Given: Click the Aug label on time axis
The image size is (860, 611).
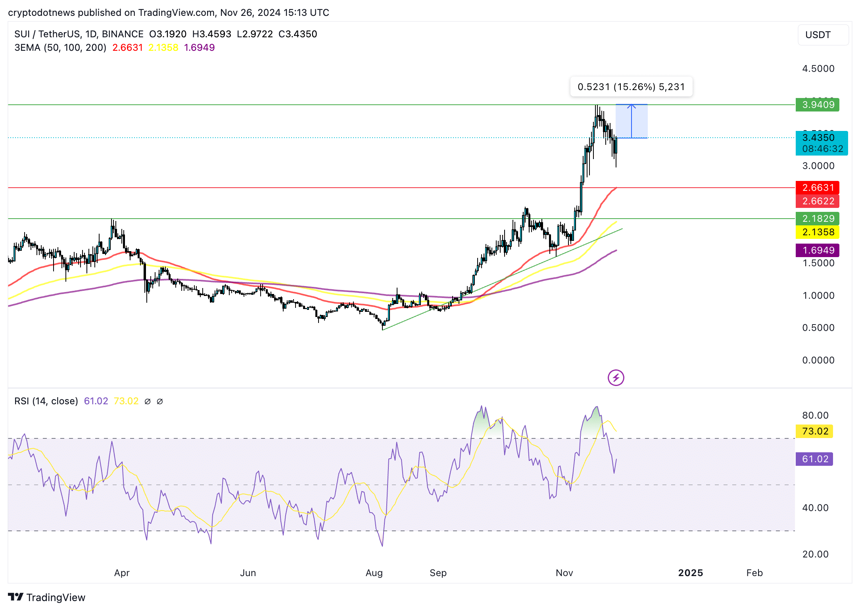Looking at the screenshot, I should point(374,573).
